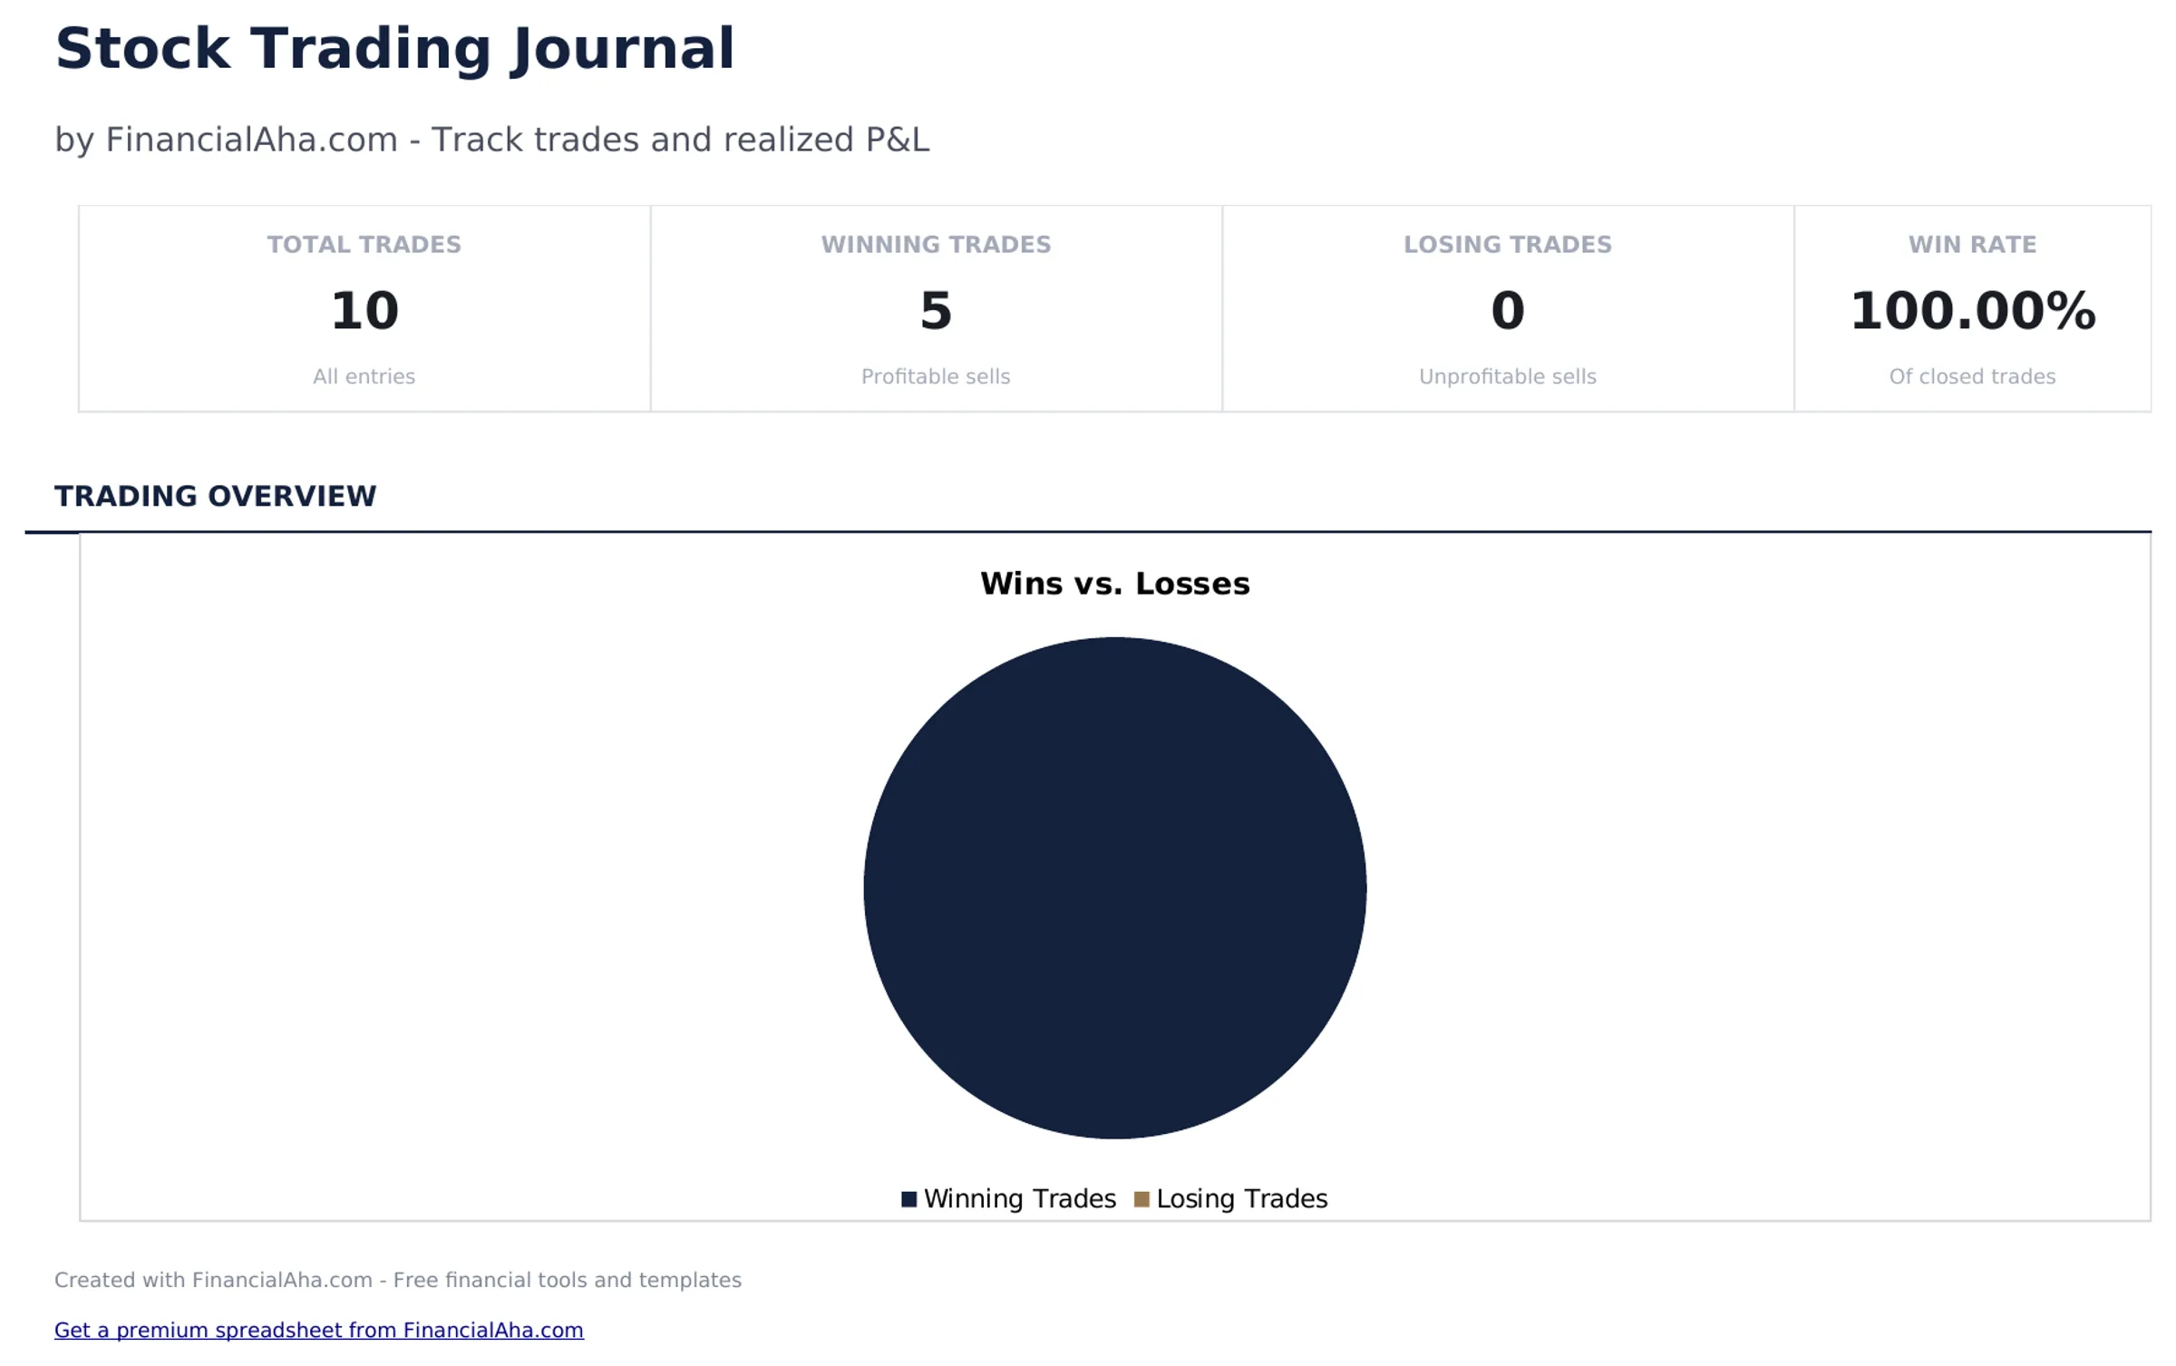
Task: Click the All entries caption text
Action: point(363,376)
